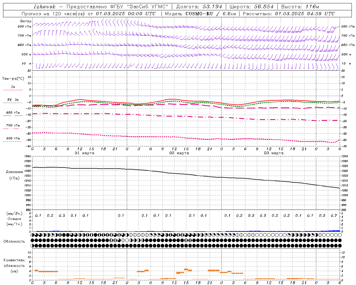Click the Модель COSMO-RU / 6.6км label
This screenshot has height=285, width=356.
point(200,14)
